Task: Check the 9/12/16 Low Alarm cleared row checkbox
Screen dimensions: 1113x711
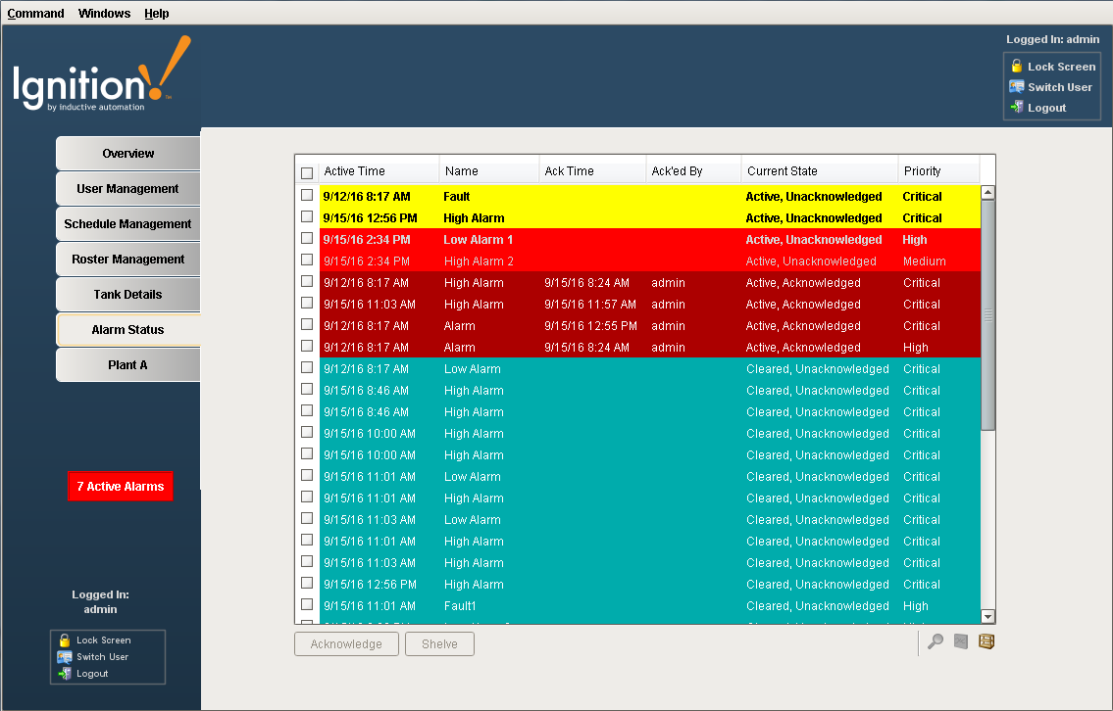Action: (x=307, y=367)
